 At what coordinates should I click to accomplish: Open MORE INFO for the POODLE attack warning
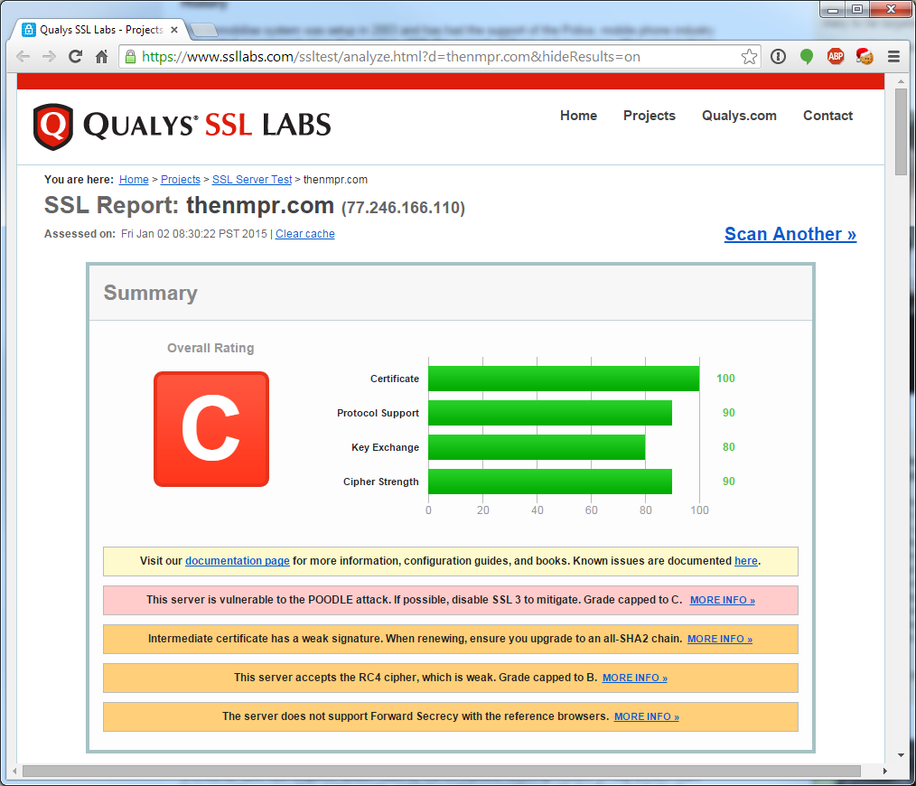tap(722, 600)
